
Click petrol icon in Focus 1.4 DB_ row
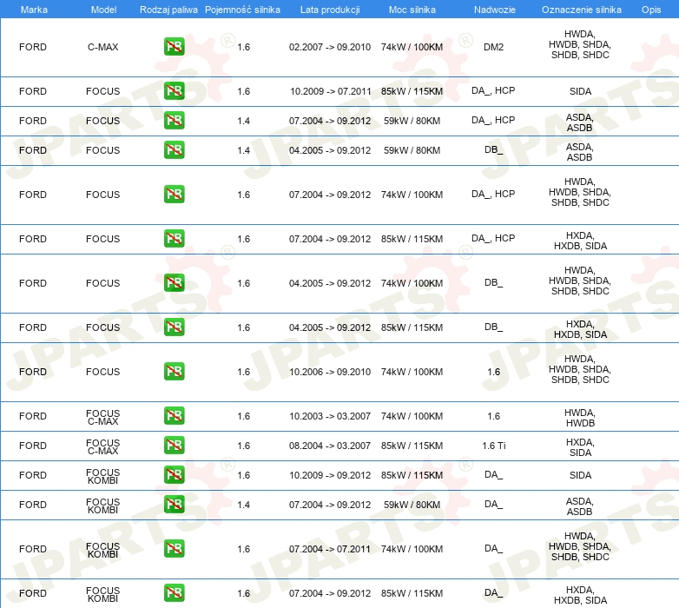tap(174, 150)
